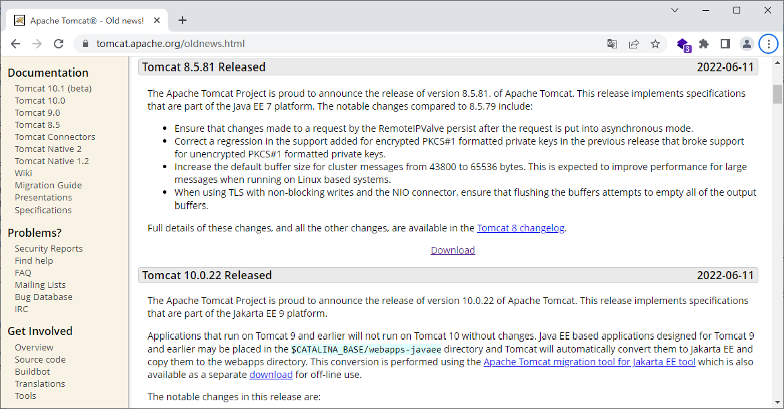
Task: Close the Apache Tomcat Old news tab
Action: pos(157,20)
